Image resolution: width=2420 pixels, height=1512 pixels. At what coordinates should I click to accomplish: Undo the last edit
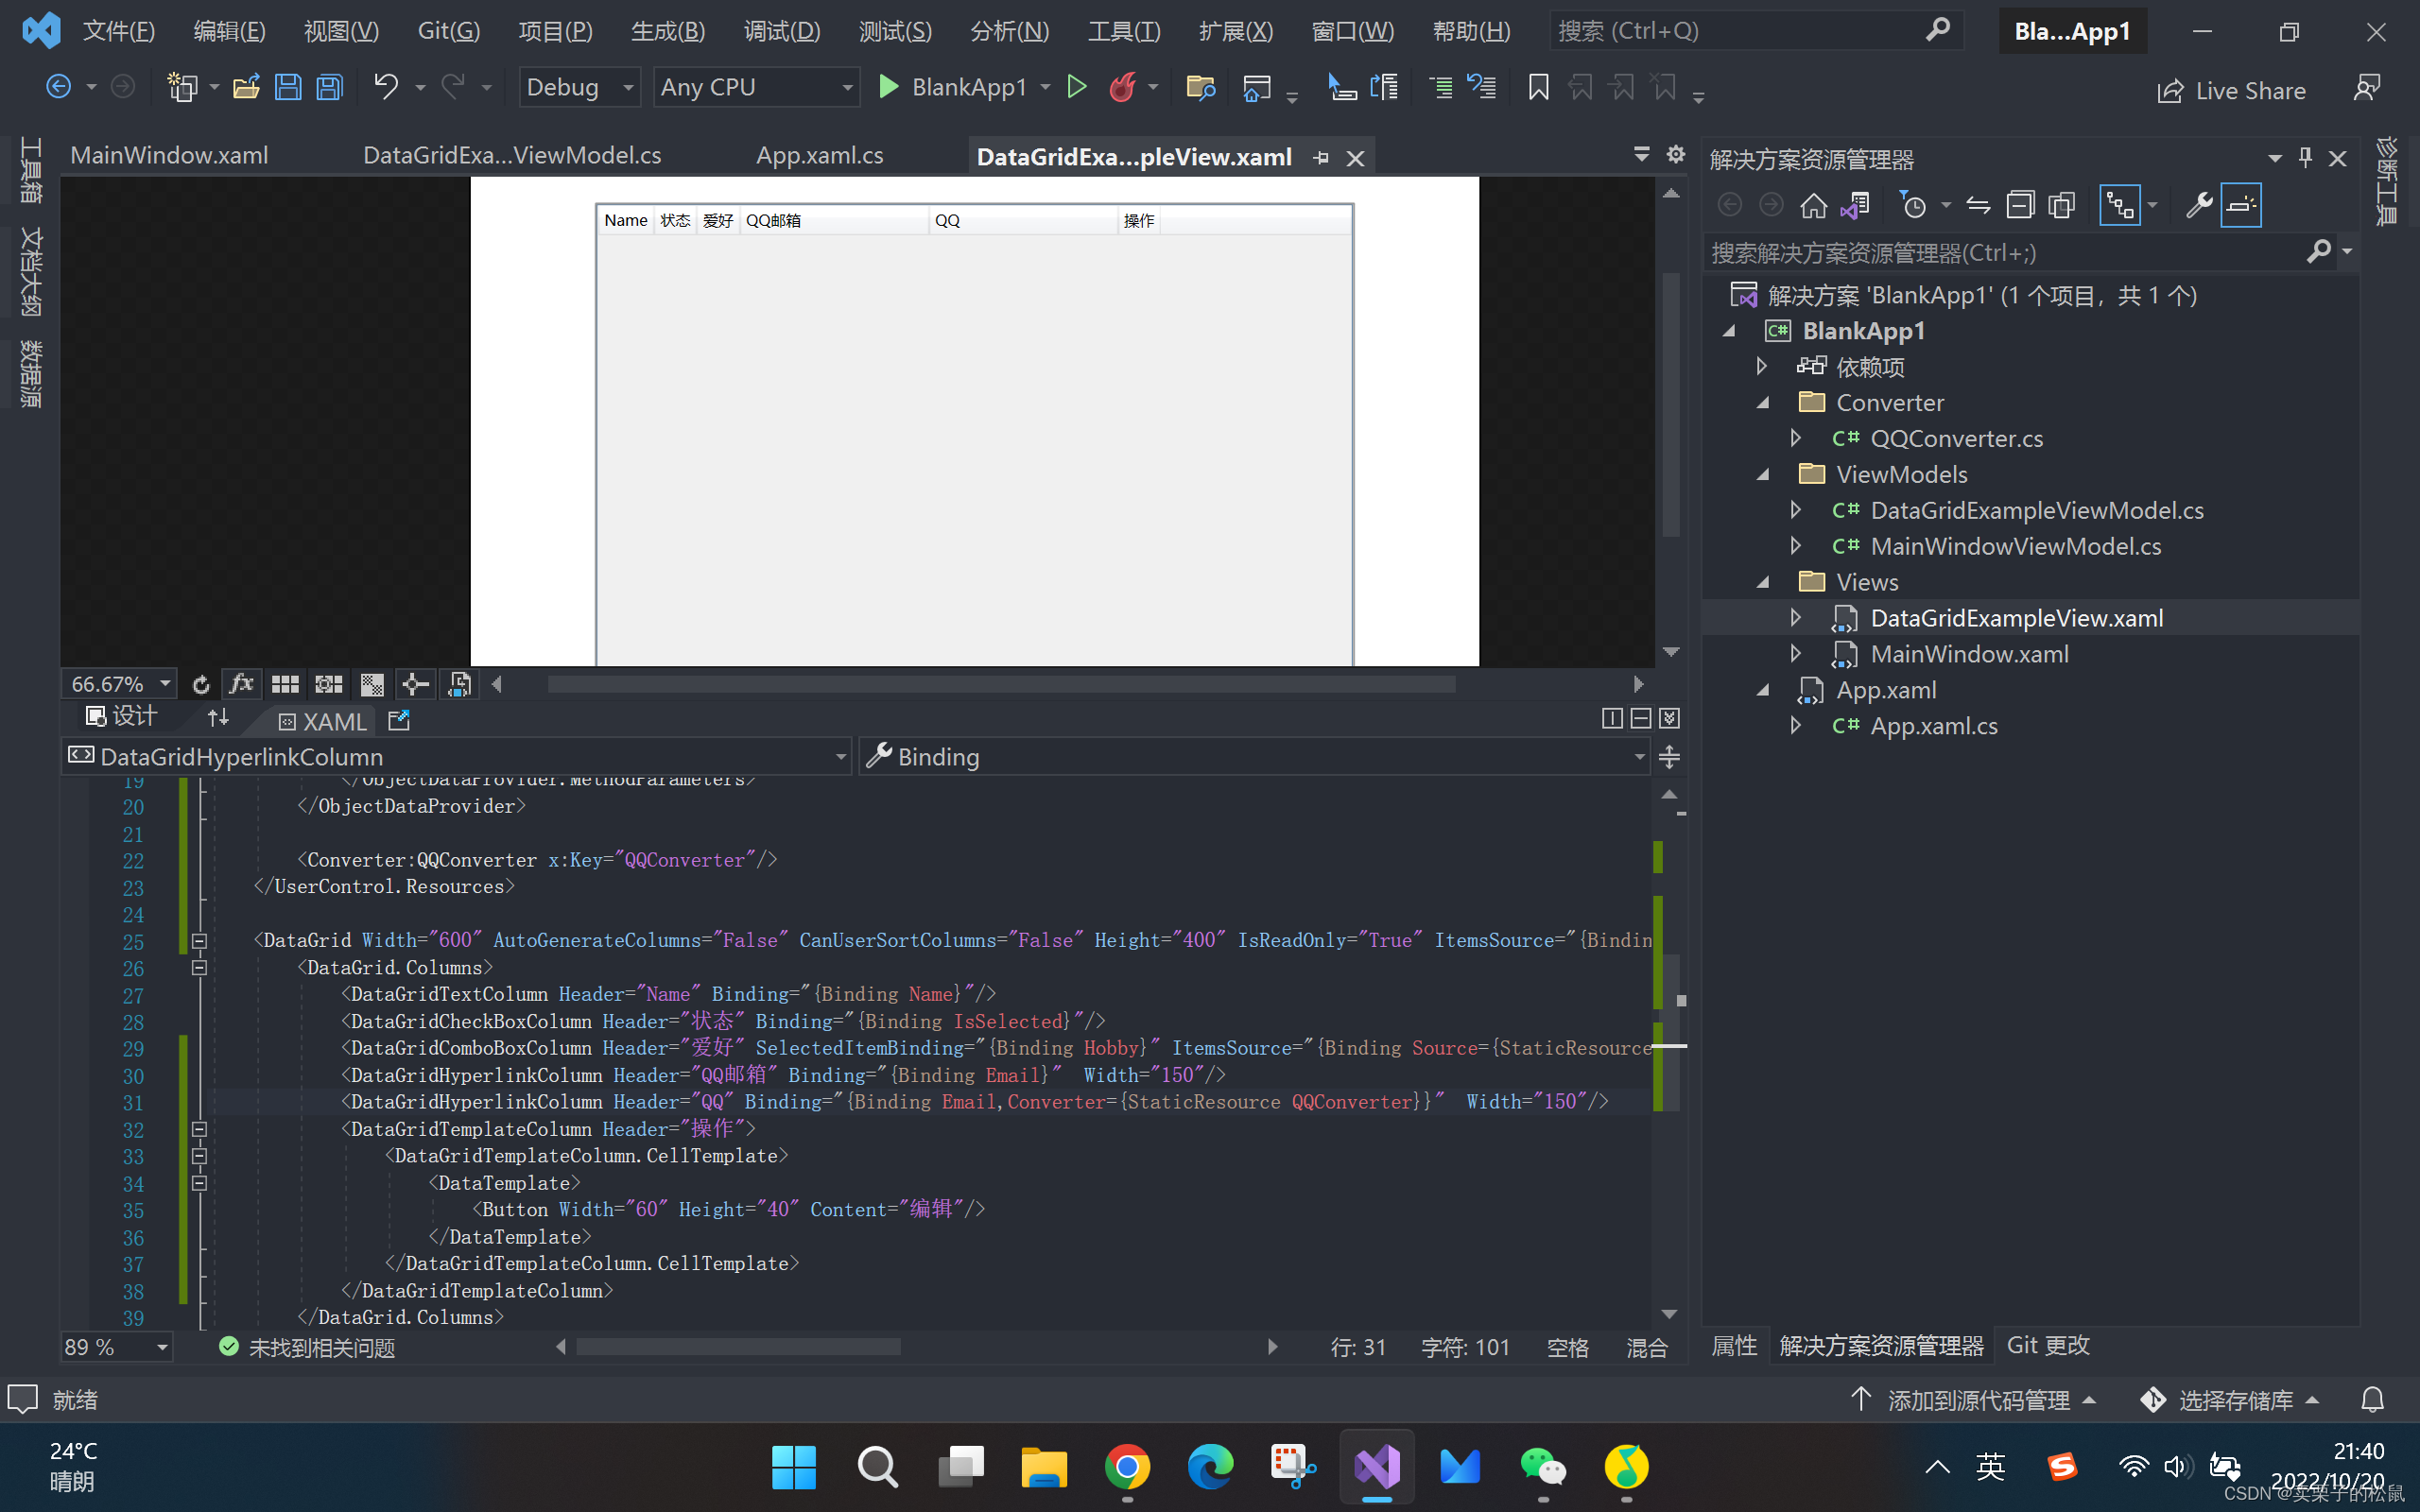pyautogui.click(x=386, y=88)
